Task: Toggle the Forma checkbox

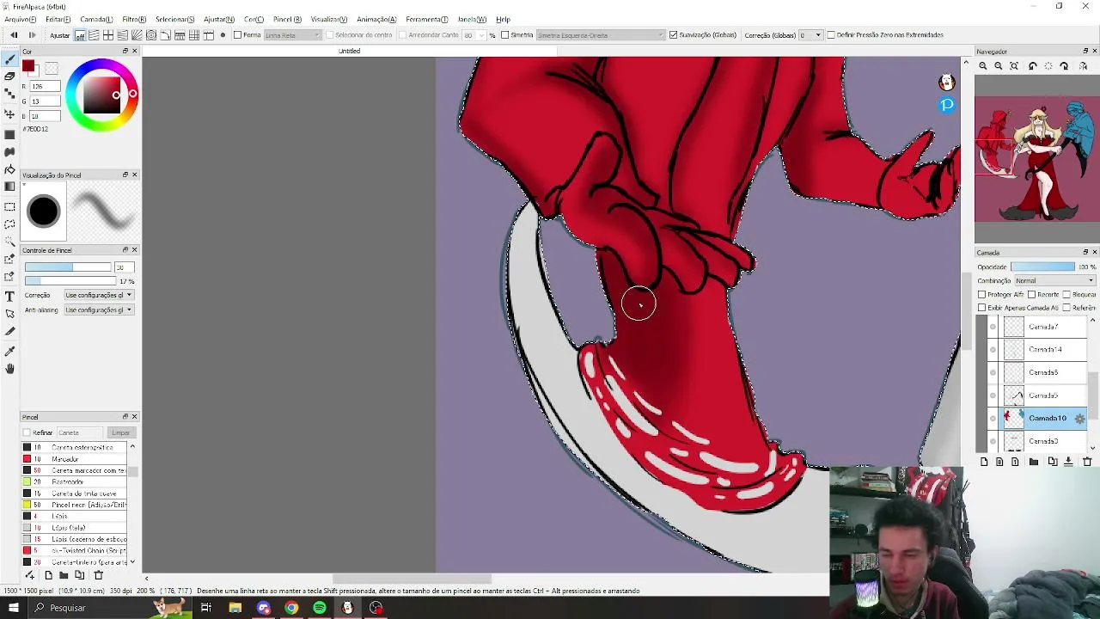Action: pos(238,35)
